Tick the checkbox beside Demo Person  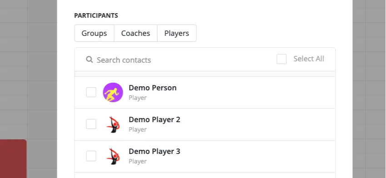click(x=91, y=92)
